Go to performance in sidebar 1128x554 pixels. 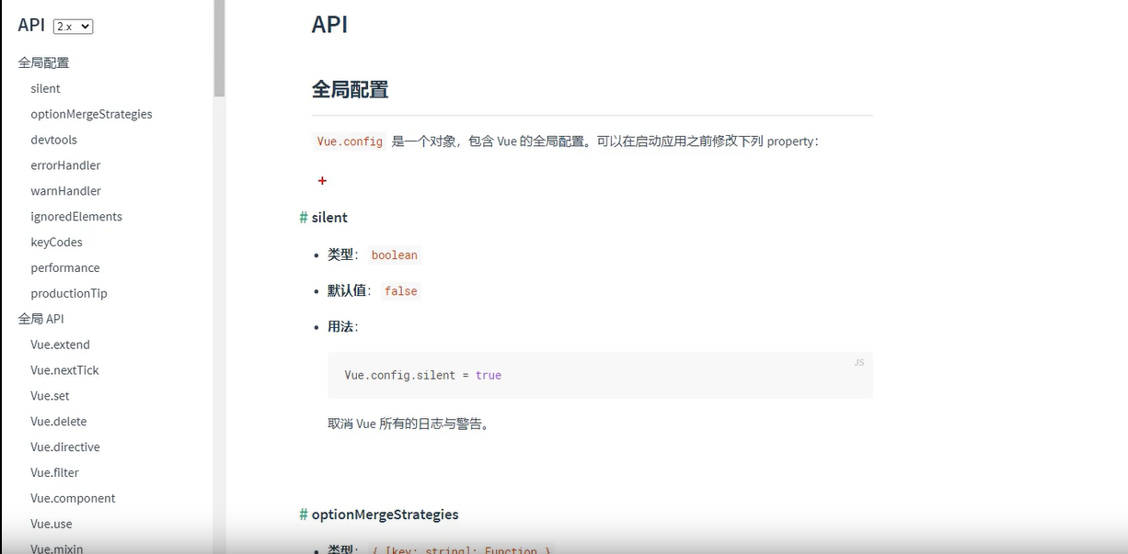pyautogui.click(x=65, y=268)
